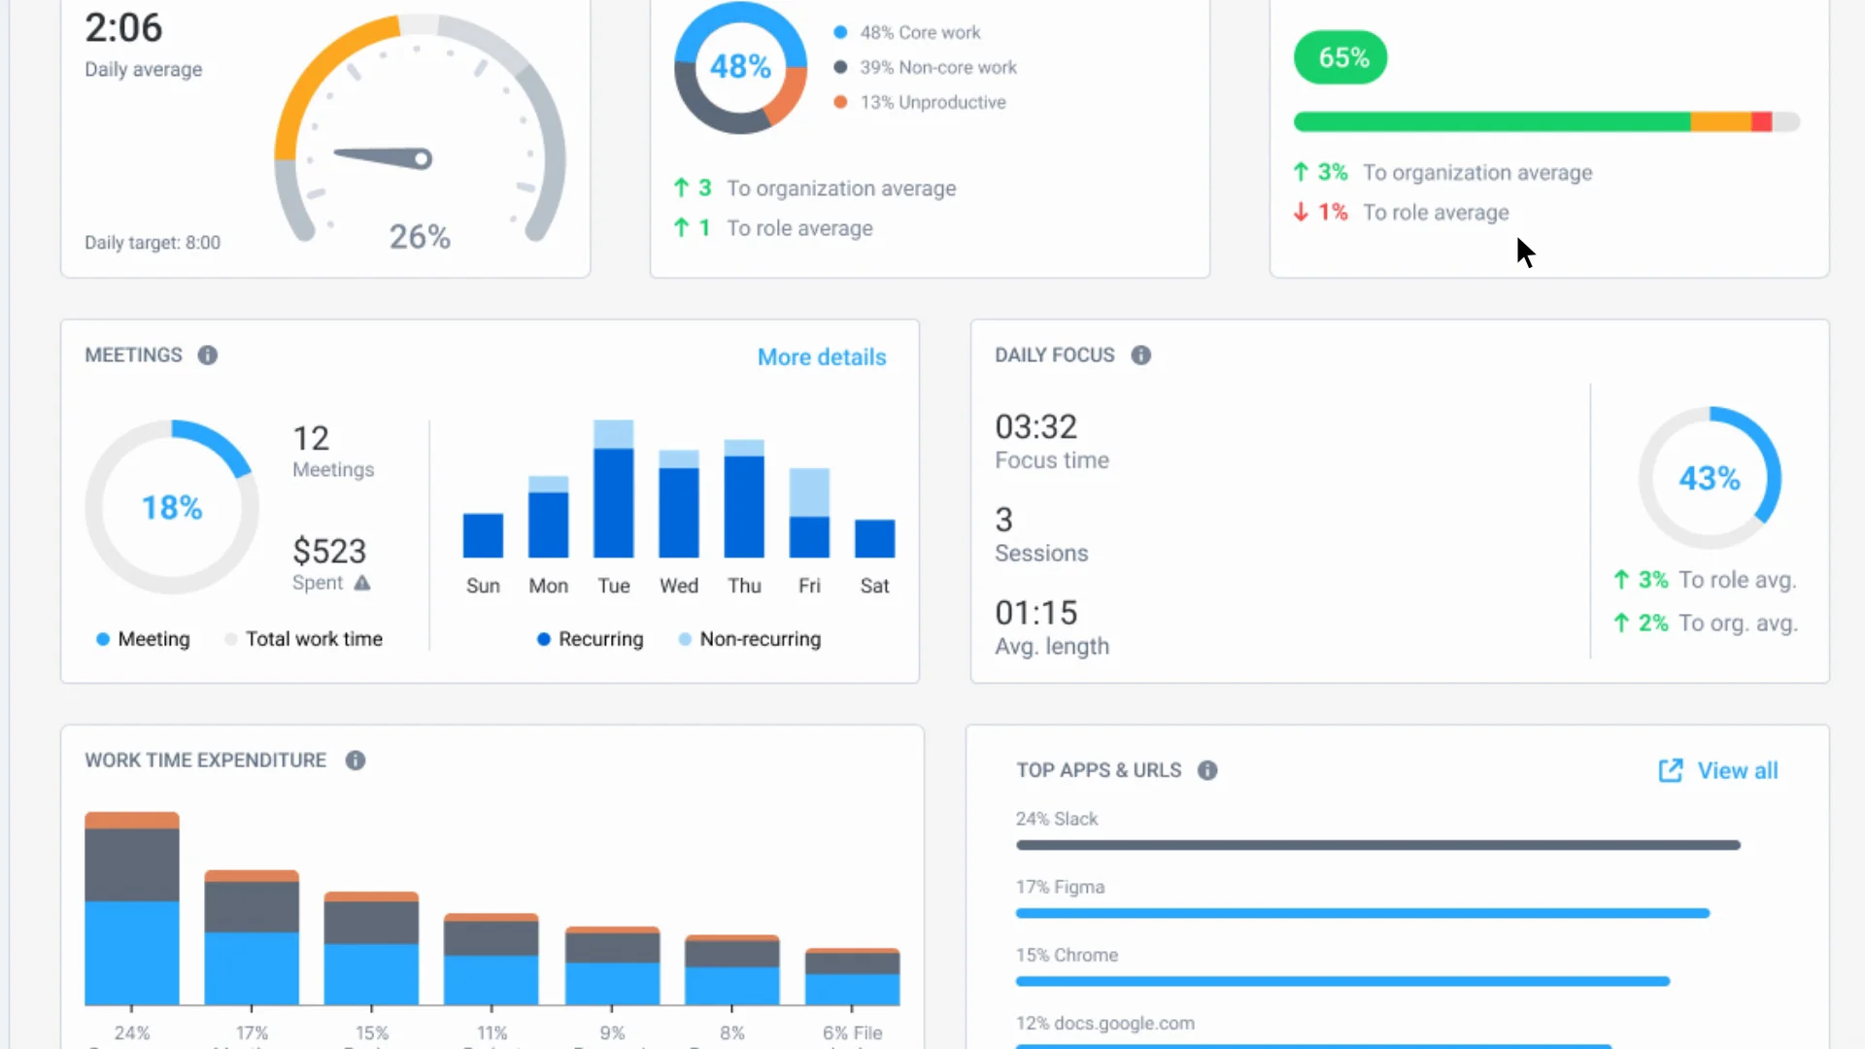Open More details for Meetings
This screenshot has width=1865, height=1049.
tap(822, 357)
